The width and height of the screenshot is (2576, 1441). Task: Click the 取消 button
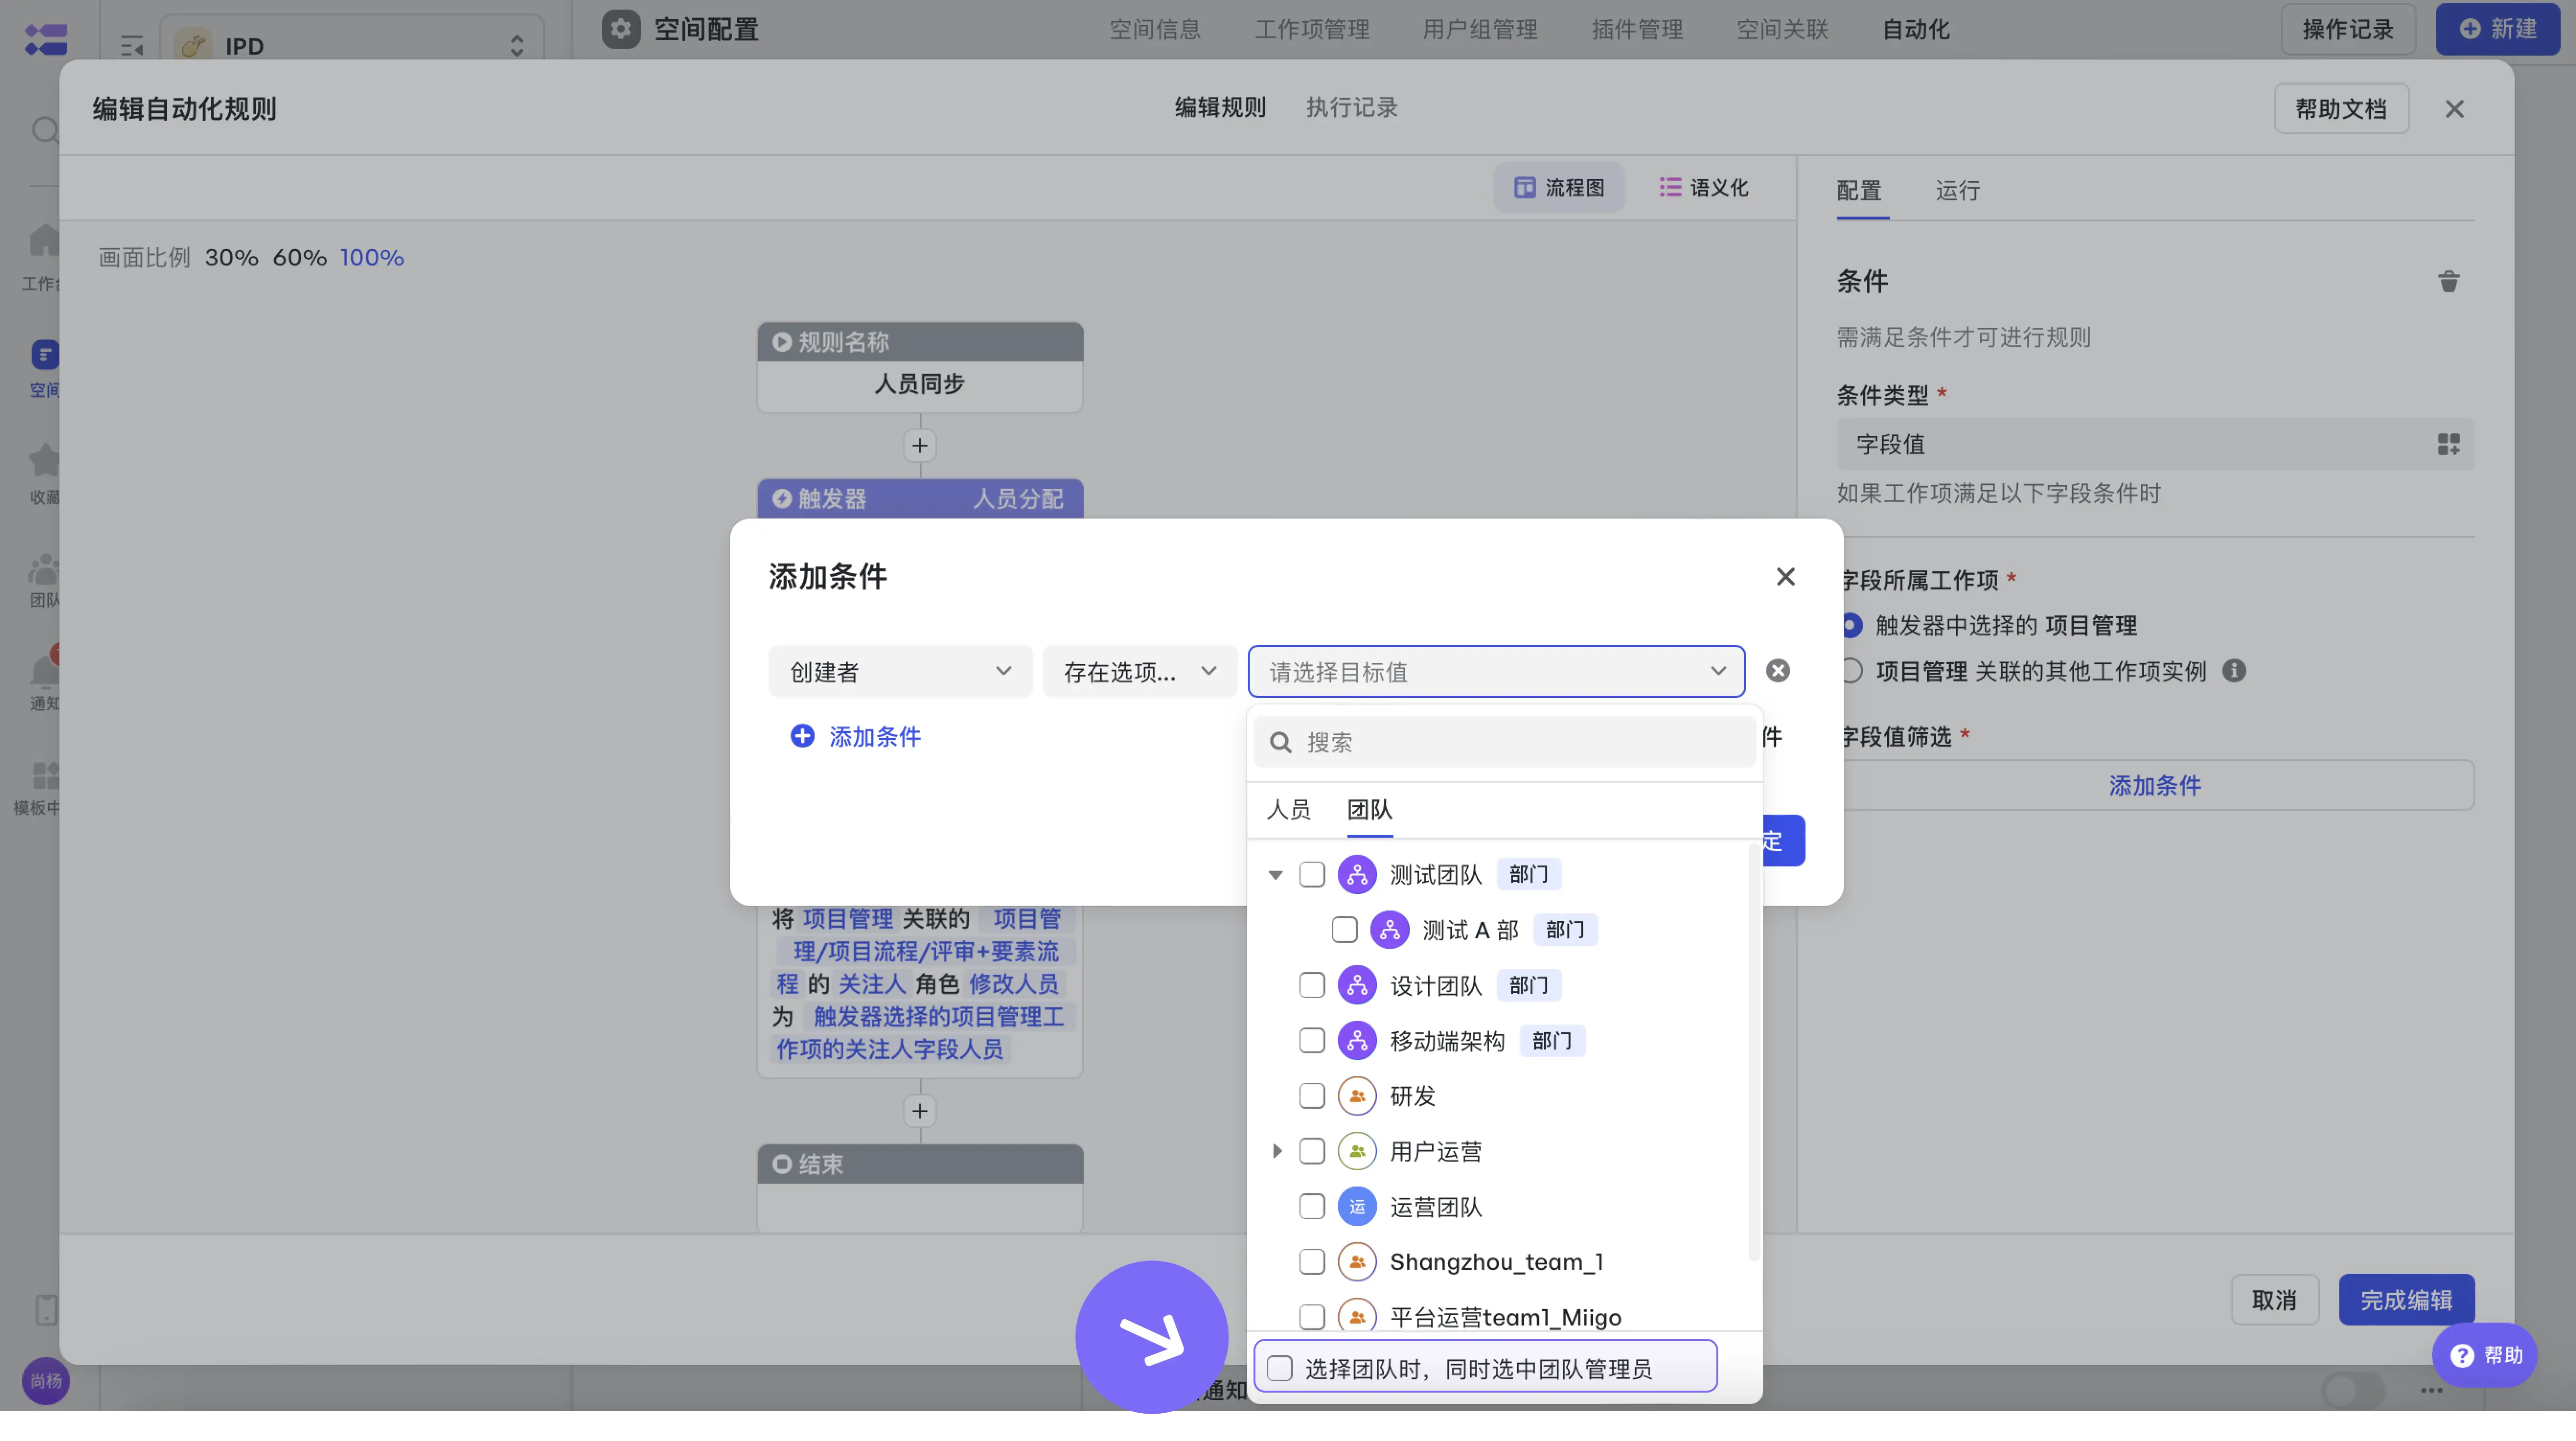2274,1300
